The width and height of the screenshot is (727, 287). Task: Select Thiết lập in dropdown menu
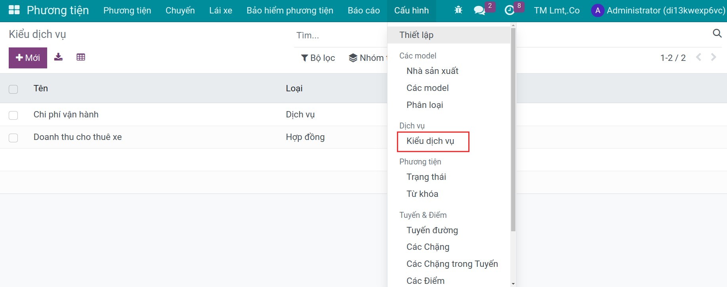449,35
